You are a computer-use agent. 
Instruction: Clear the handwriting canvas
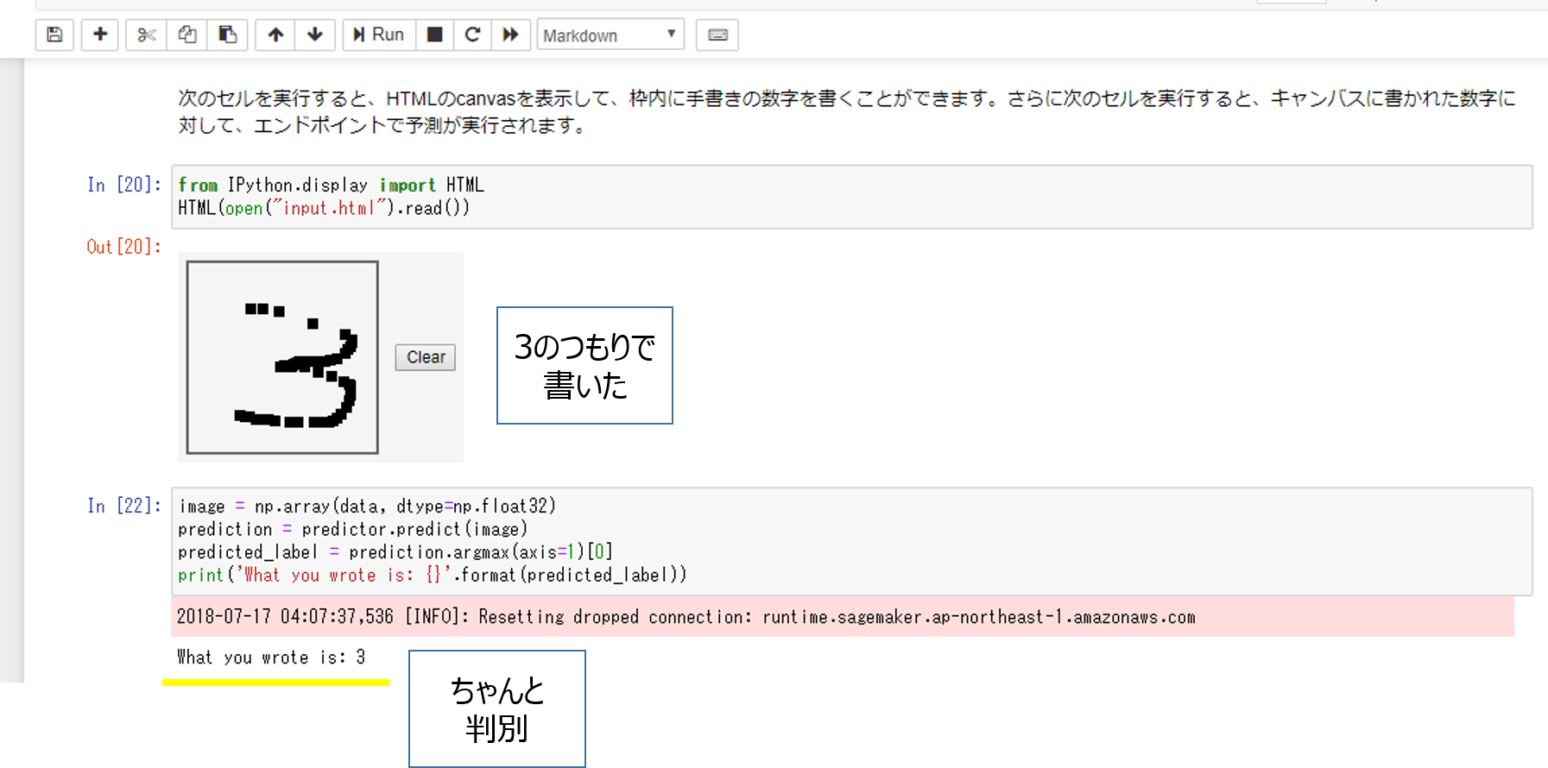426,357
